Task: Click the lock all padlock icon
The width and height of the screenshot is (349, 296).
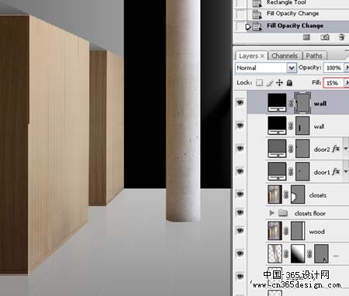Action: tap(289, 83)
